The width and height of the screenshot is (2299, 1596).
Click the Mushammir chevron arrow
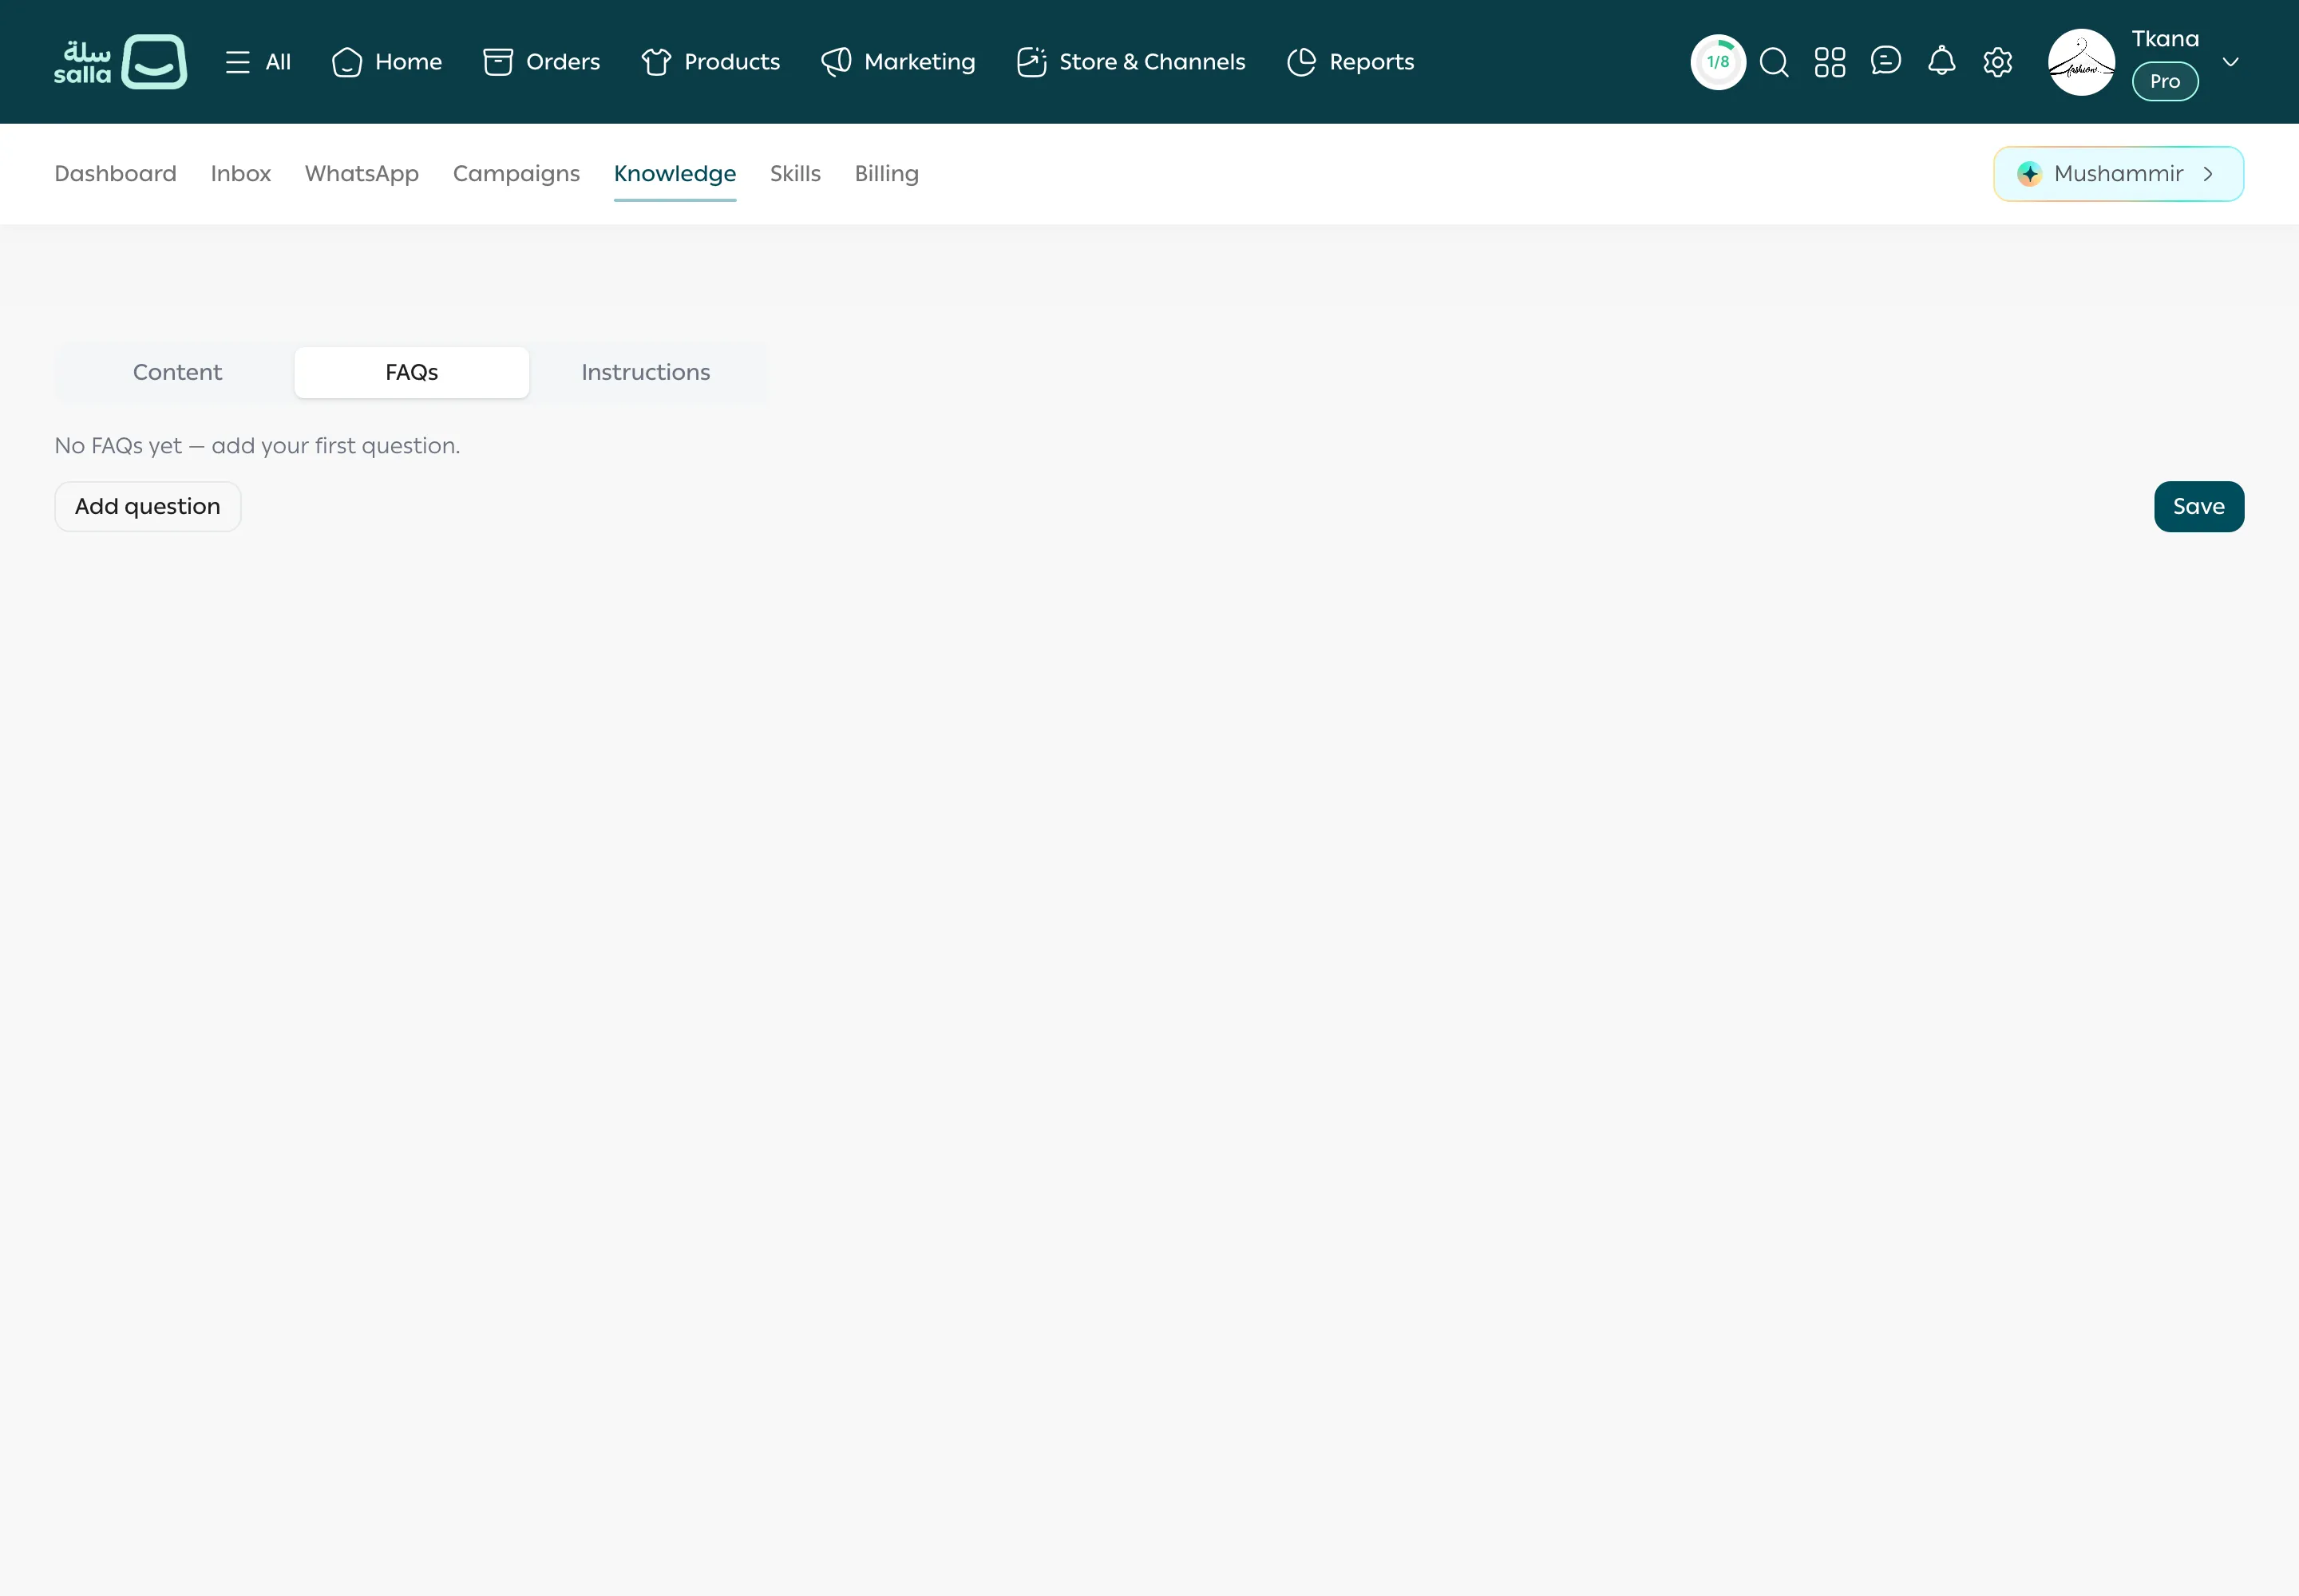(2208, 174)
